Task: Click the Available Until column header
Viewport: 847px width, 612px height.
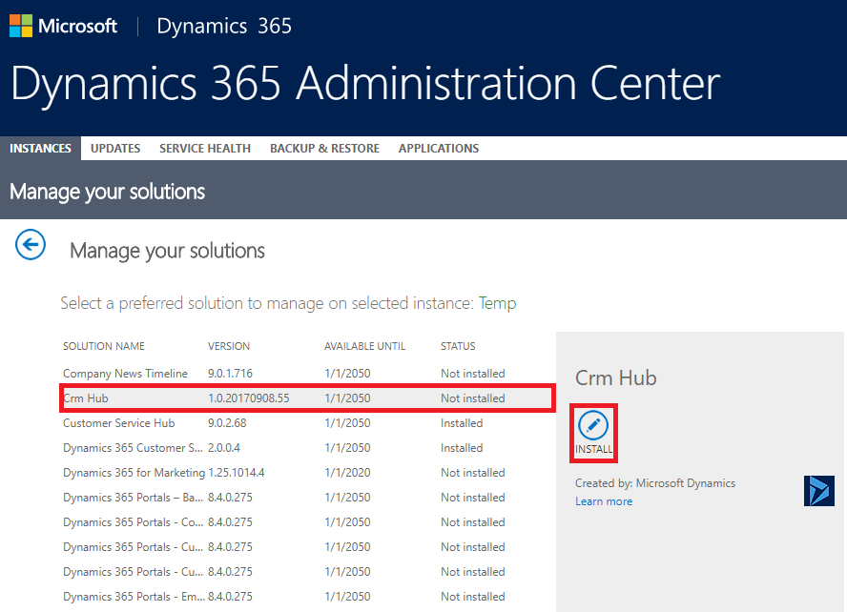Action: pyautogui.click(x=364, y=346)
